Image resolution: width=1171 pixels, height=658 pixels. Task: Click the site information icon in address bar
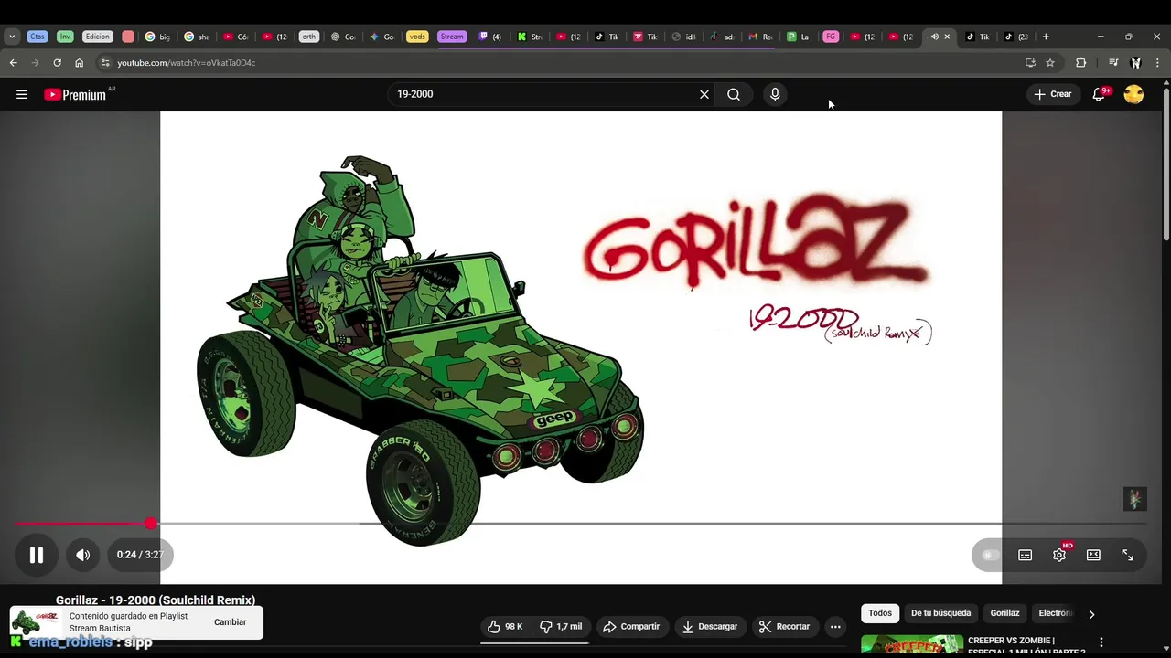point(105,63)
